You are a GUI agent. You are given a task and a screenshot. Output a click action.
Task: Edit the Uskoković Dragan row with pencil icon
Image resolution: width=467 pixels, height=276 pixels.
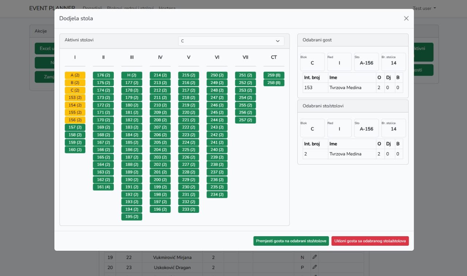[x=314, y=267]
